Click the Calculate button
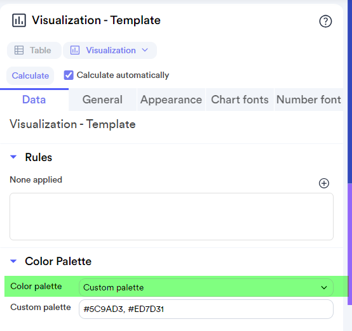Image resolution: width=352 pixels, height=331 pixels. [x=30, y=75]
